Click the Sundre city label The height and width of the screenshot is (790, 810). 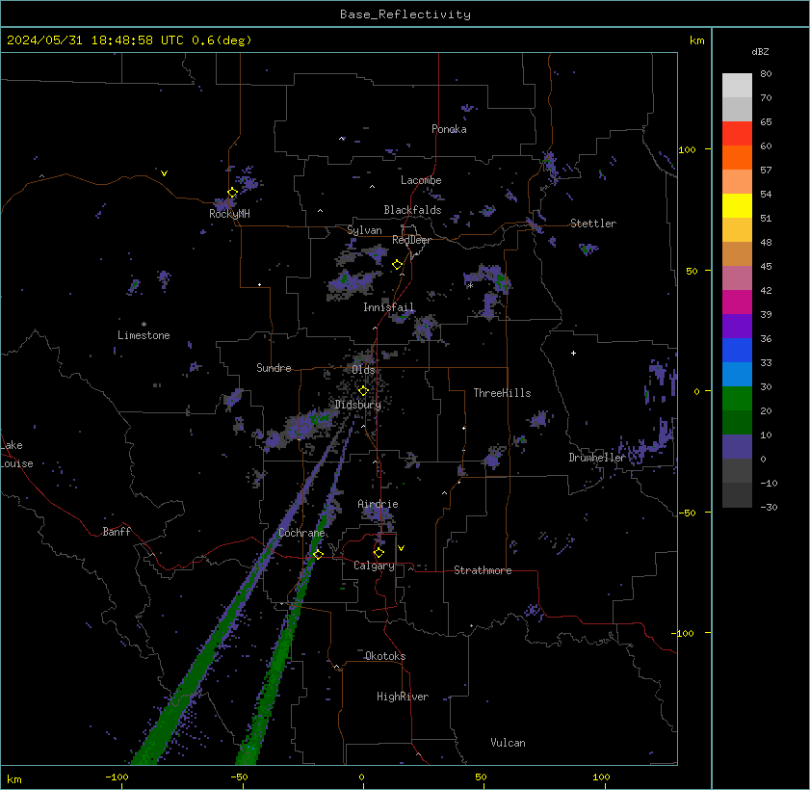point(274,368)
